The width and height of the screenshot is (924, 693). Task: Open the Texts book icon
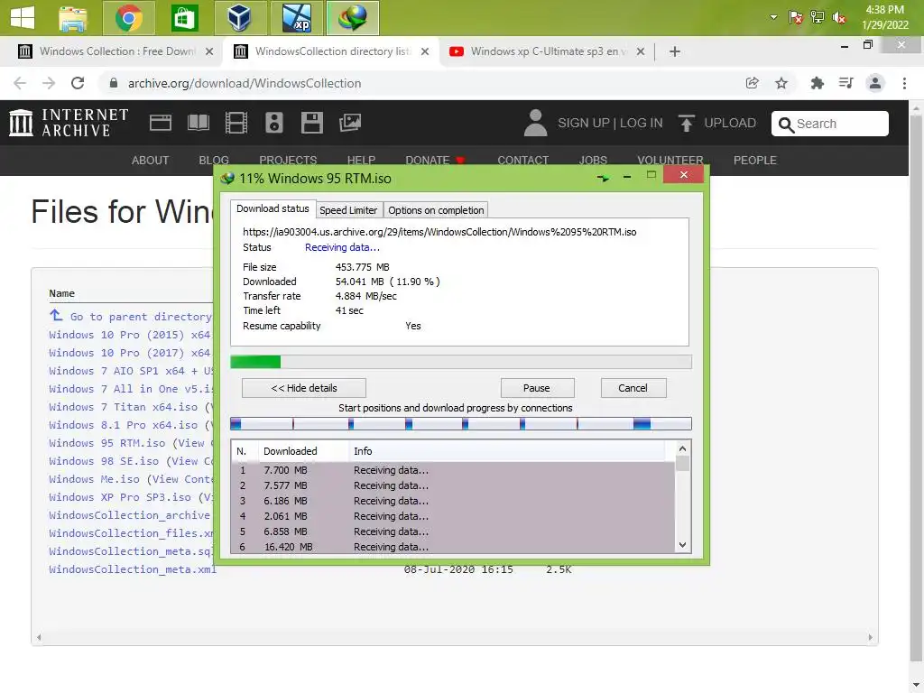[198, 123]
